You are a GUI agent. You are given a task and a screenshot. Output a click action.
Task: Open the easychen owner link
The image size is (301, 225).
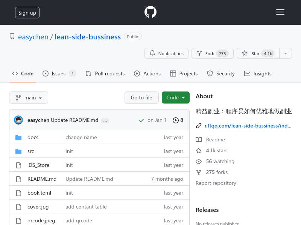[x=33, y=37]
